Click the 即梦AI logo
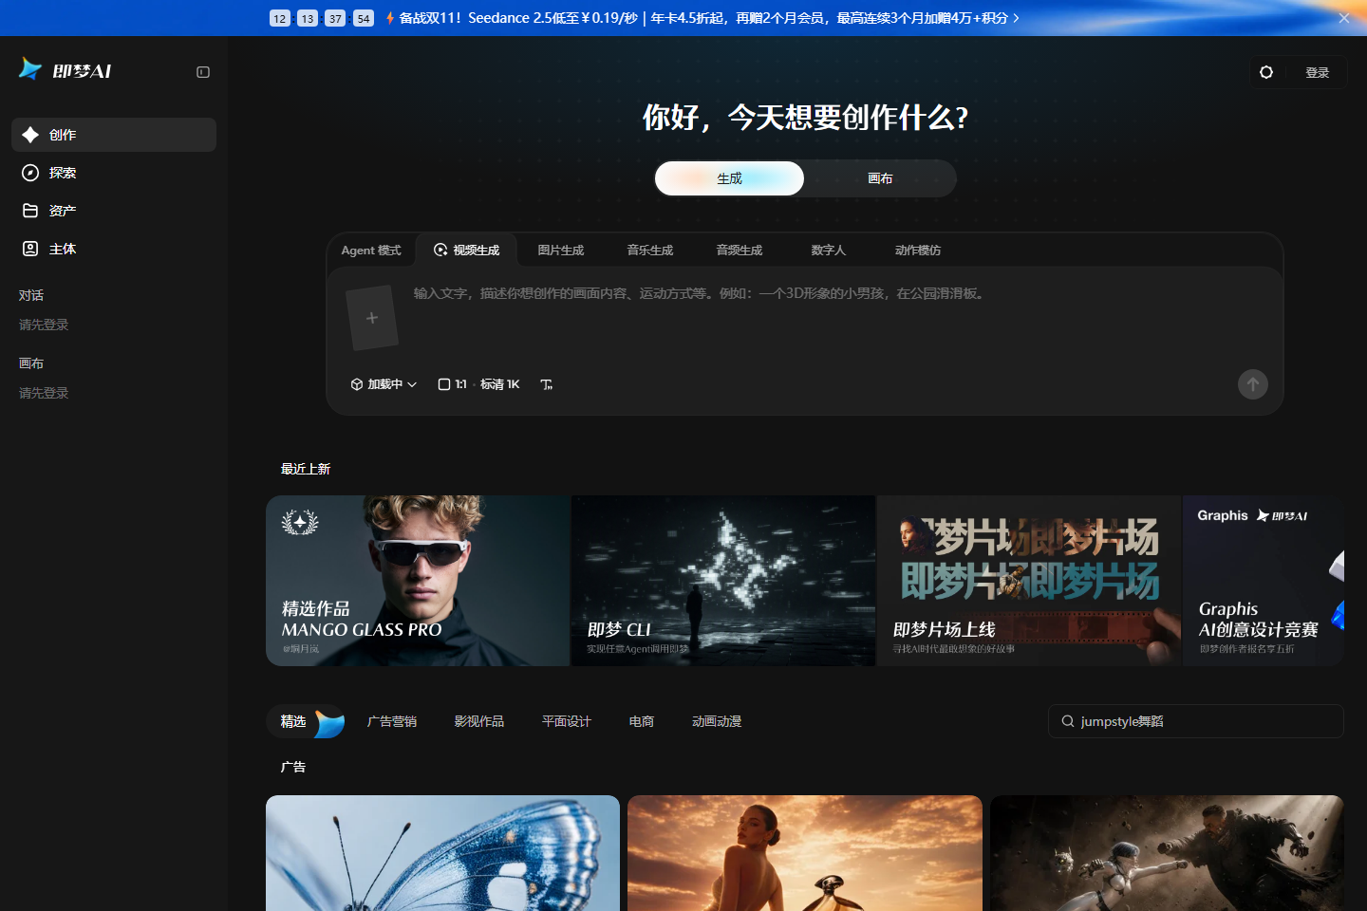This screenshot has height=911, width=1367. click(66, 70)
